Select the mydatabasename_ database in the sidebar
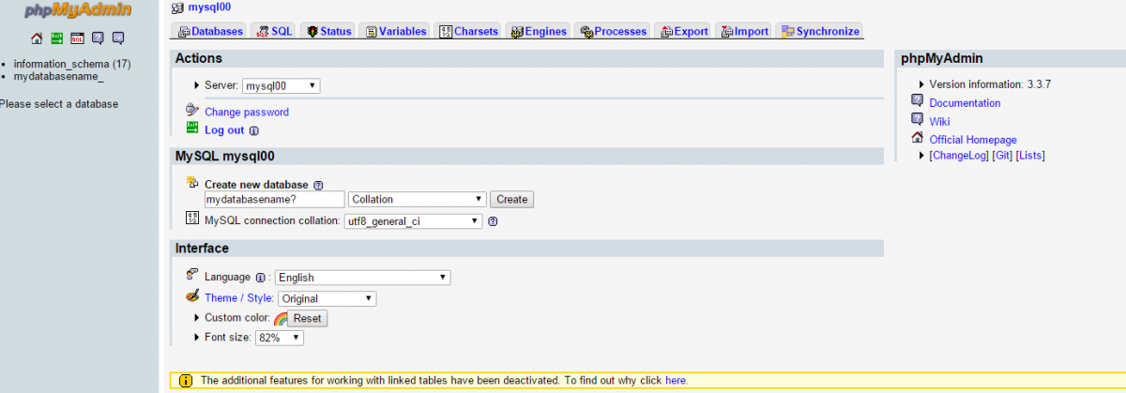 click(x=58, y=76)
